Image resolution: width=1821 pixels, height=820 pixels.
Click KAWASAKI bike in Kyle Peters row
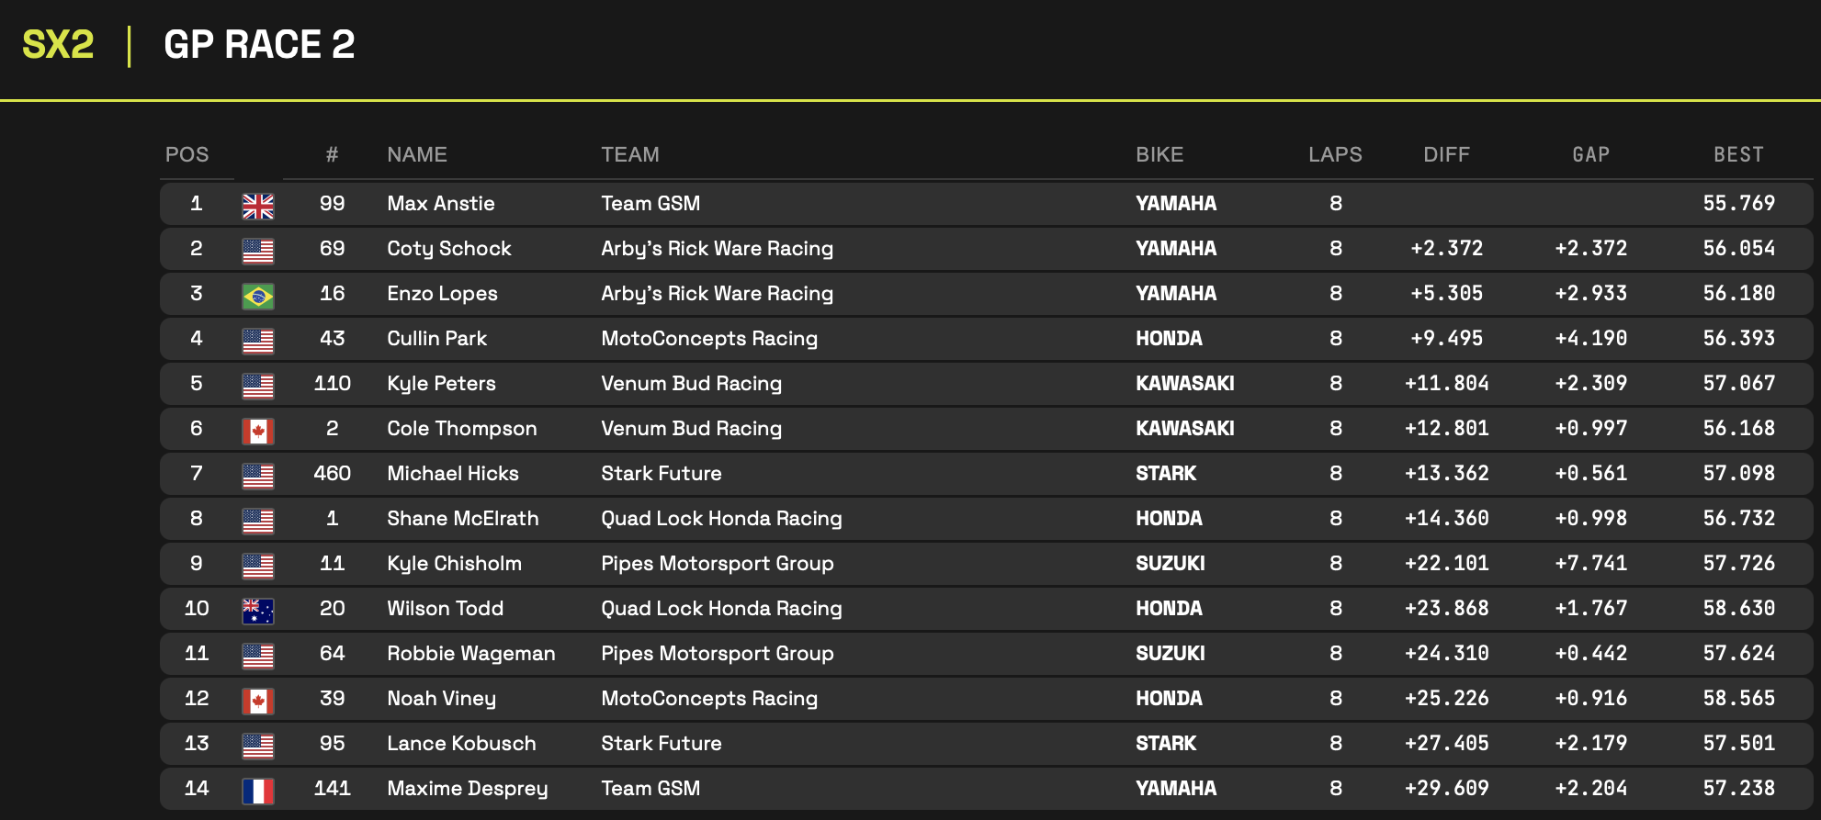[1184, 384]
